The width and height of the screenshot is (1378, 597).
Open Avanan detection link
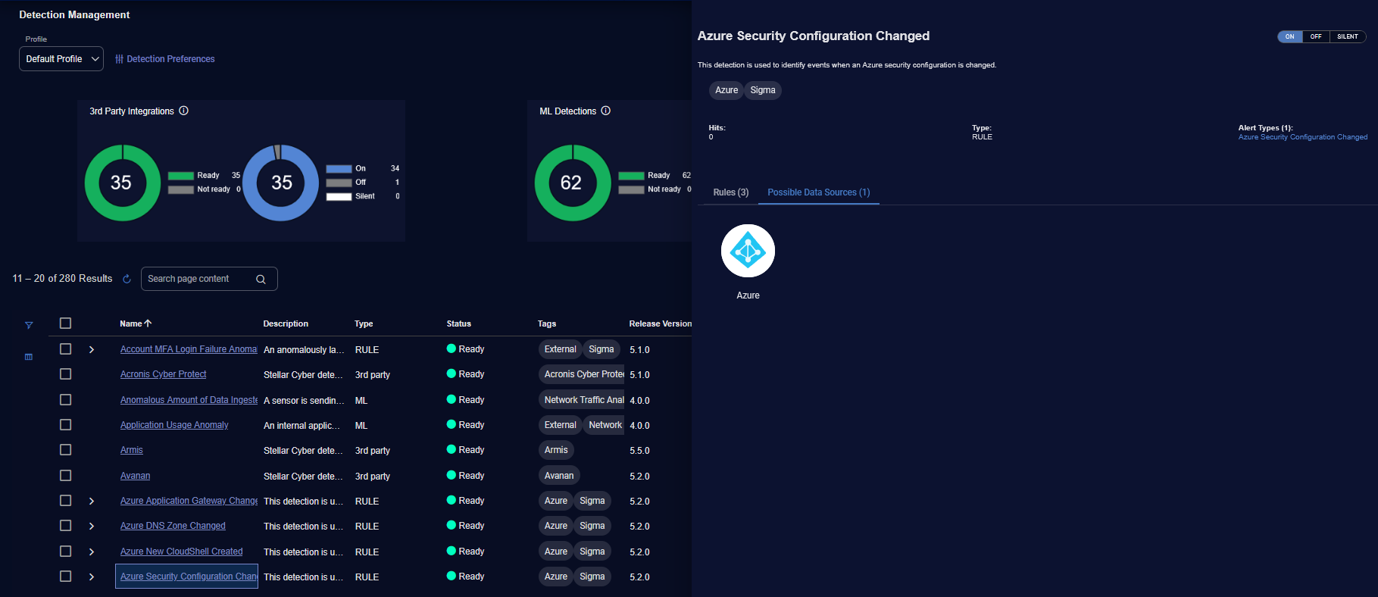tap(136, 476)
